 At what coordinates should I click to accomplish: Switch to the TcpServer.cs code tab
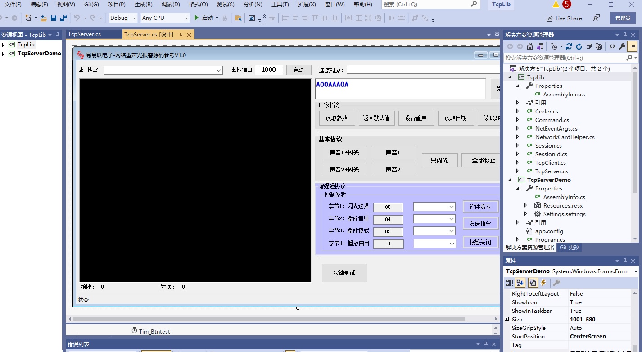point(85,34)
